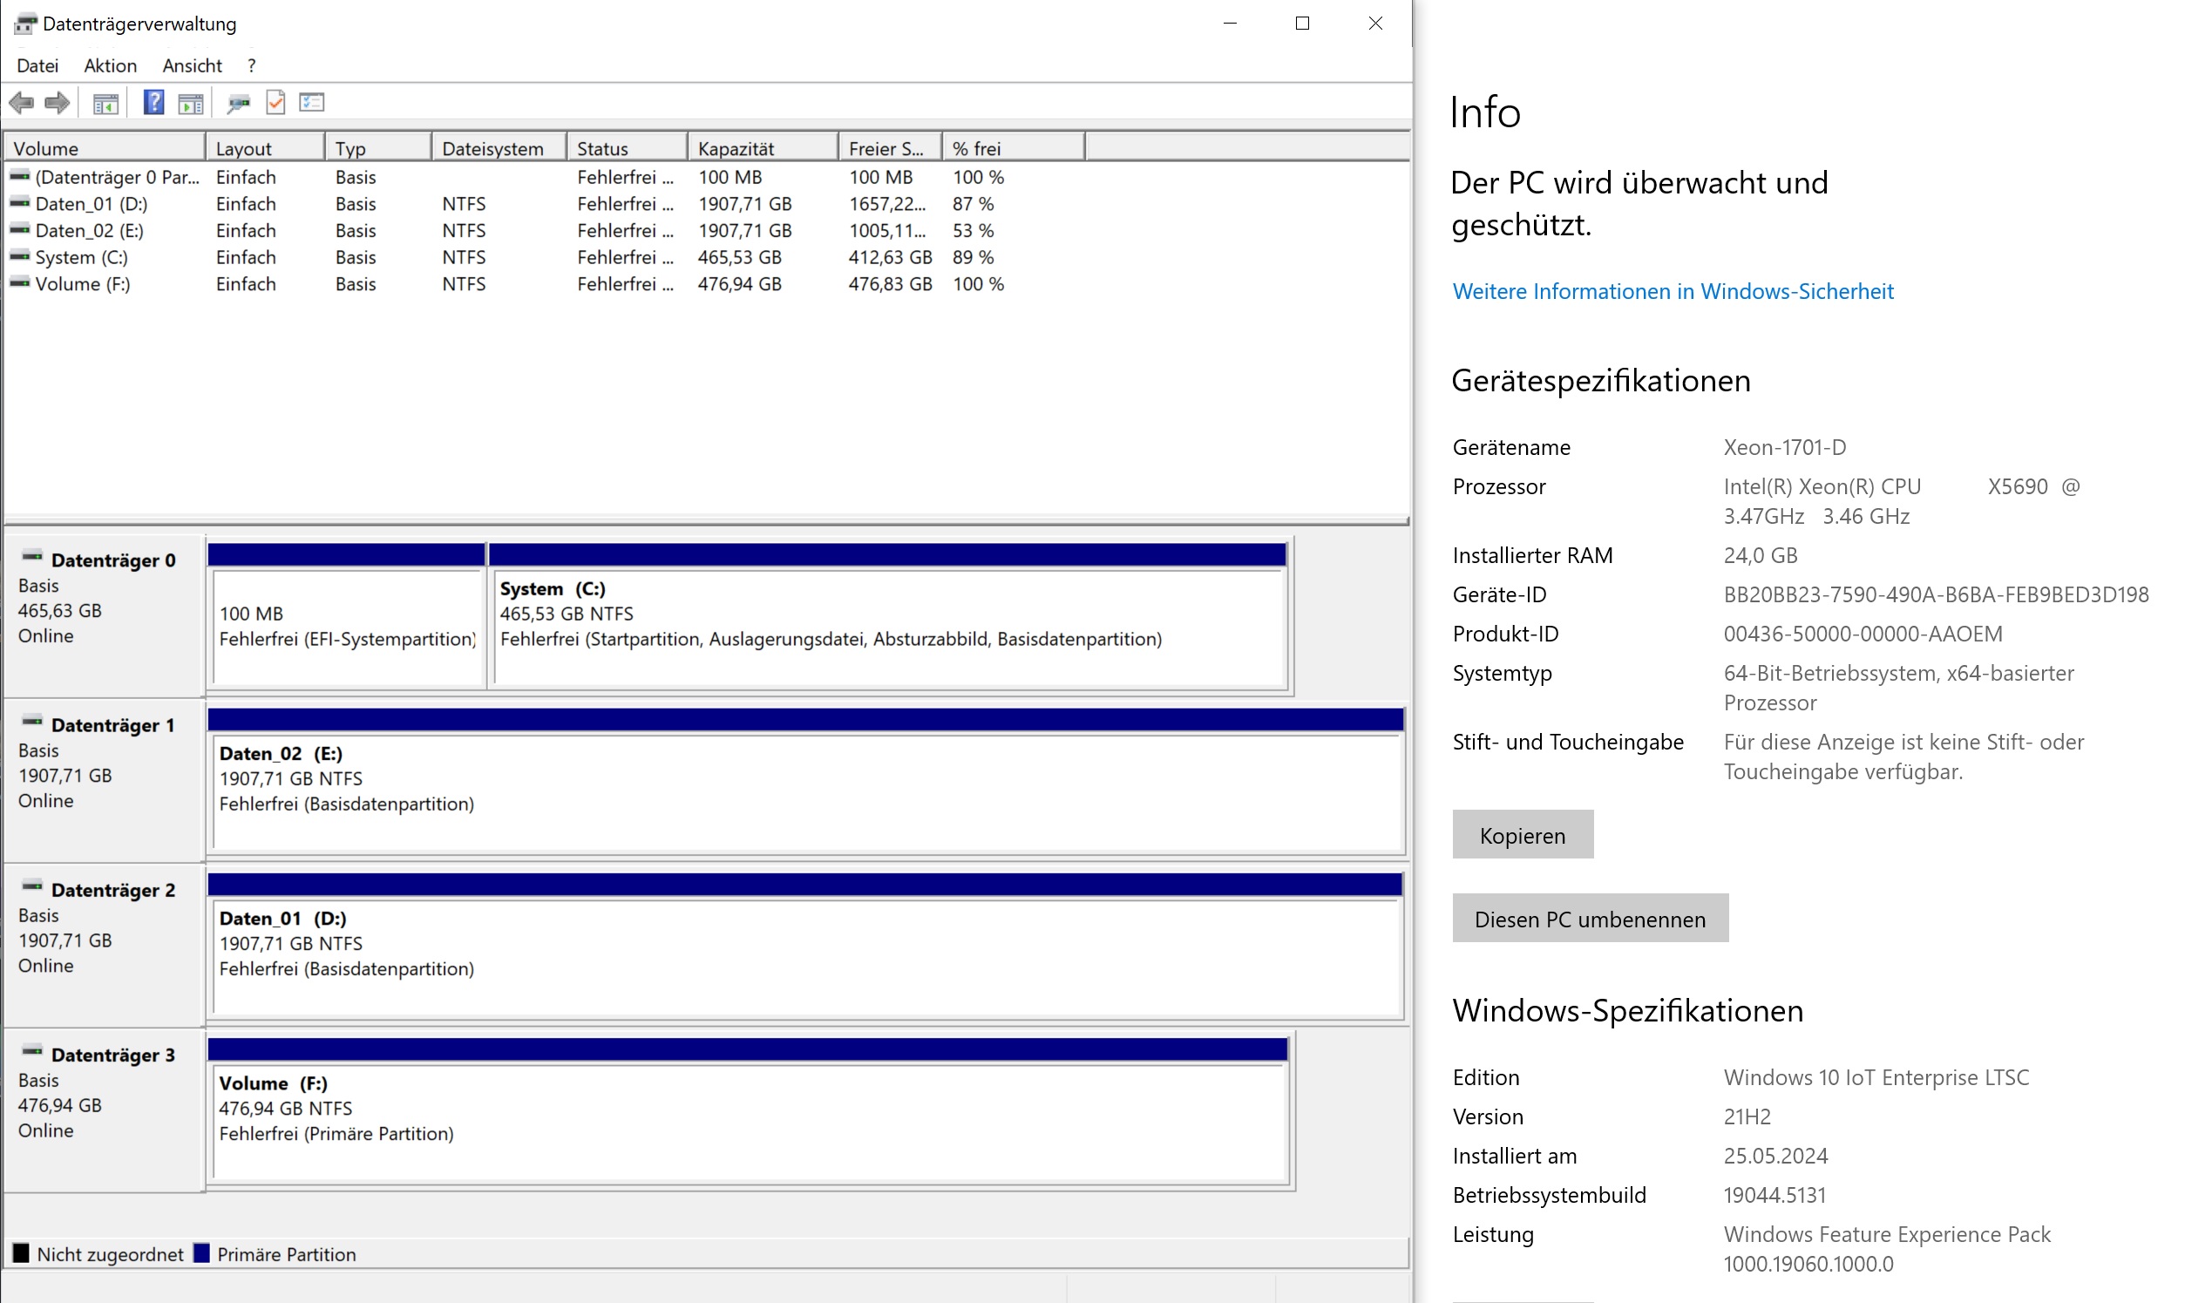Click the Produkt-ID value 00436-50000-00000-AAOEM
This screenshot has height=1303, width=2185.
1863,634
